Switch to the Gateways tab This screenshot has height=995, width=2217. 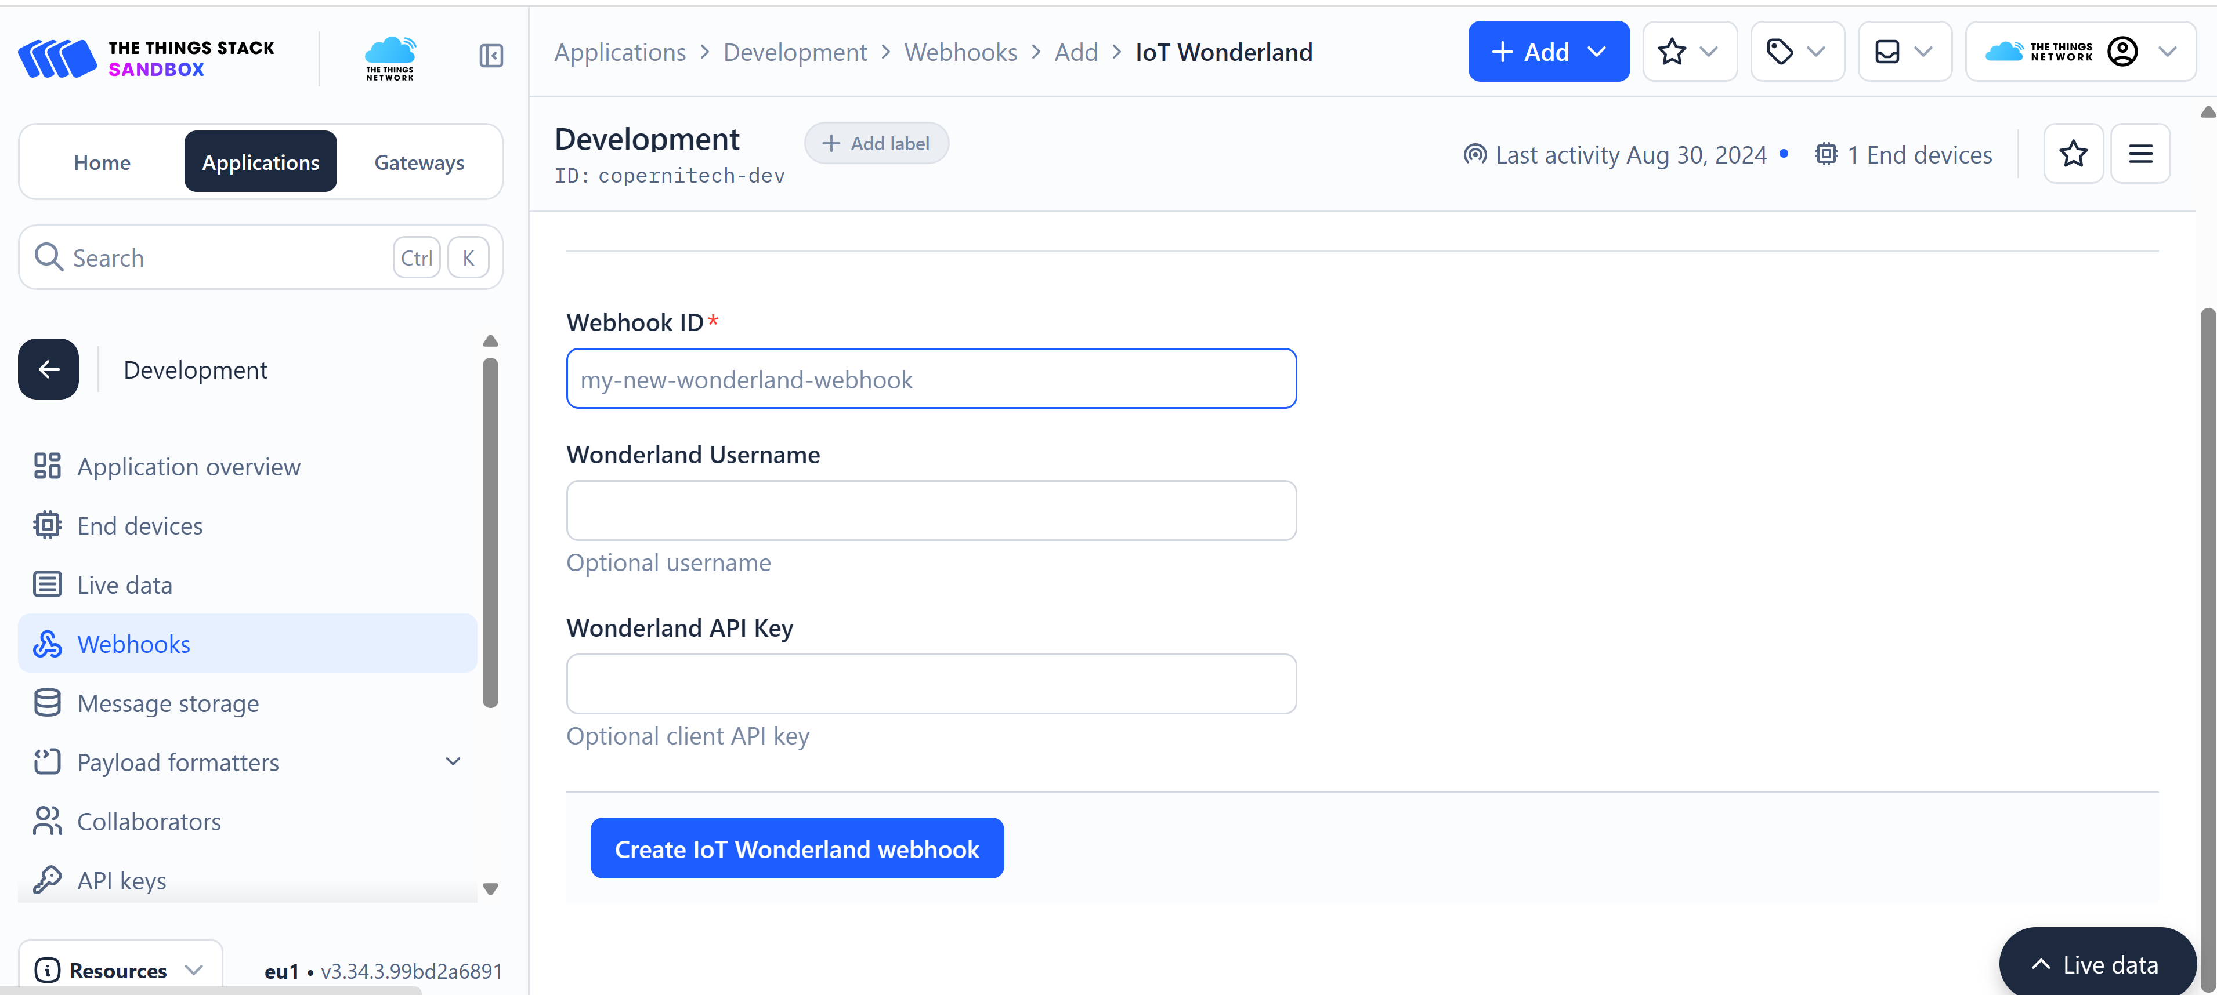(419, 162)
